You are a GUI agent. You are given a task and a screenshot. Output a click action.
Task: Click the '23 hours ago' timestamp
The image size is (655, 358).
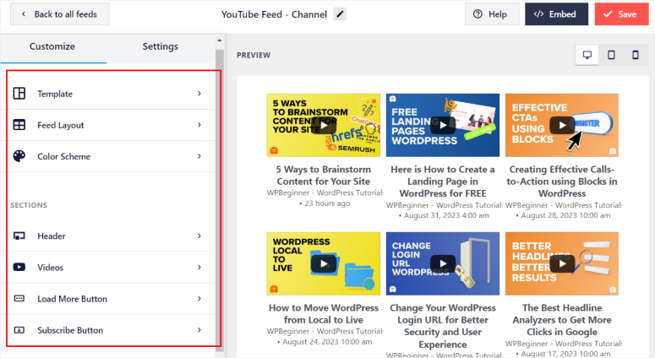327,203
